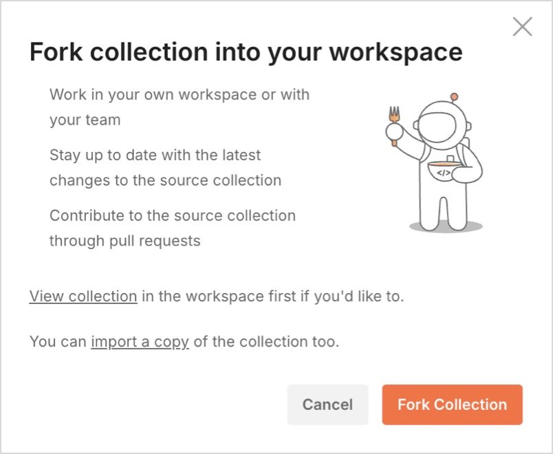Click the 'through pull requests' text line

(124, 241)
